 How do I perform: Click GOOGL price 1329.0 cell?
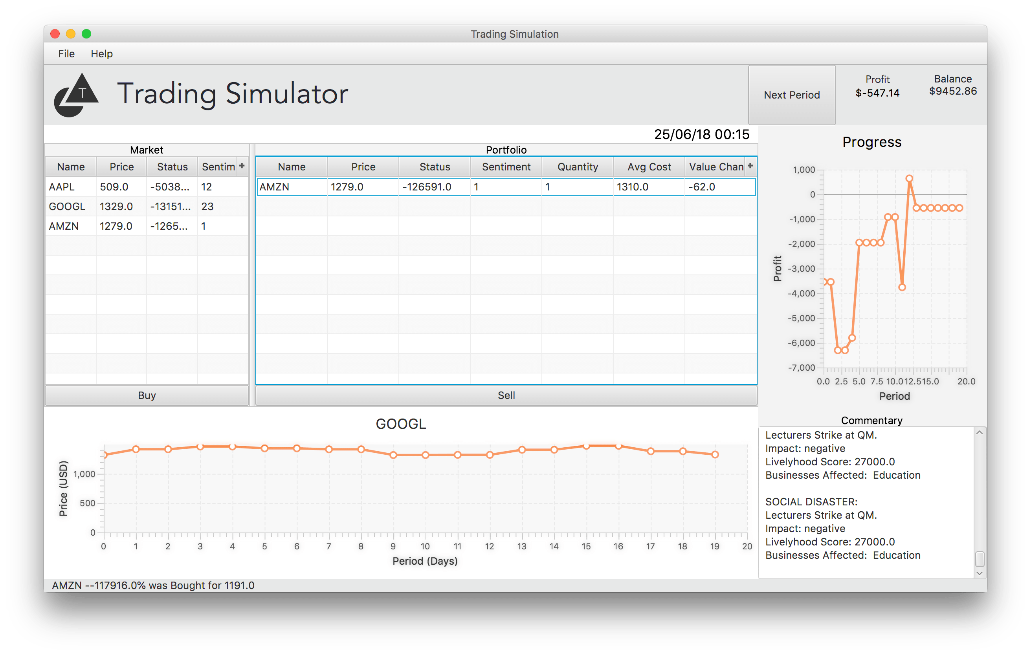click(121, 207)
